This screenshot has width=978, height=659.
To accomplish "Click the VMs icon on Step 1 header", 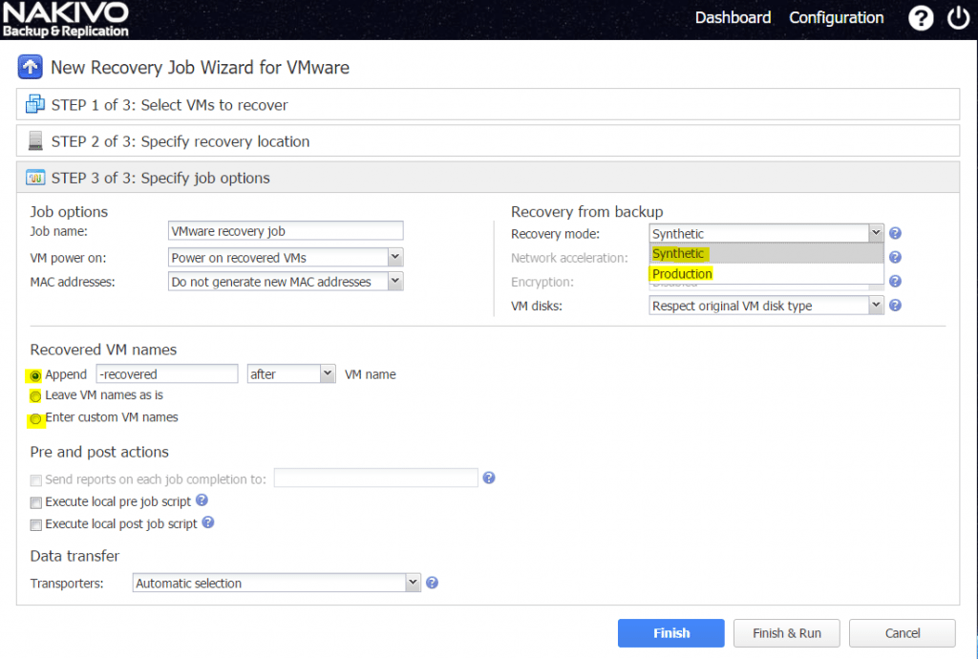I will click(x=33, y=103).
